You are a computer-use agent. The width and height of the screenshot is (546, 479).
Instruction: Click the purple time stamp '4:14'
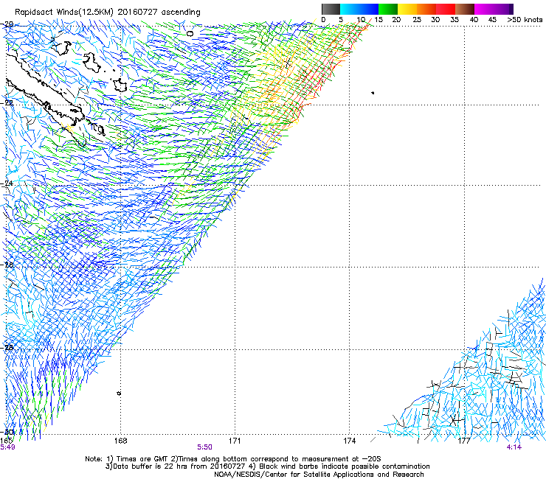(514, 447)
